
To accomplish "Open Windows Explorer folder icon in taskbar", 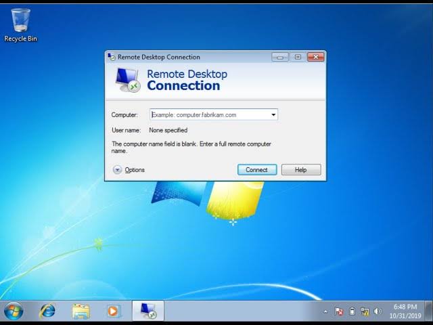I will click(x=81, y=311).
